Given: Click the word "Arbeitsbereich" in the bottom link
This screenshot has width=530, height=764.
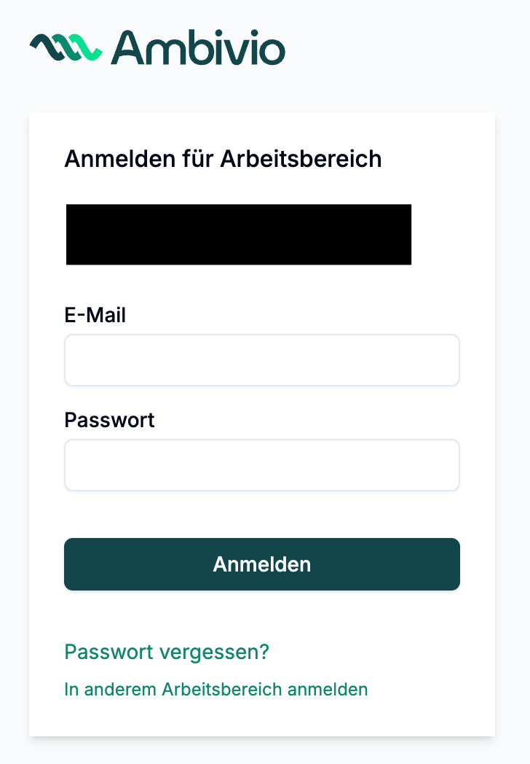Looking at the screenshot, I should point(224,689).
